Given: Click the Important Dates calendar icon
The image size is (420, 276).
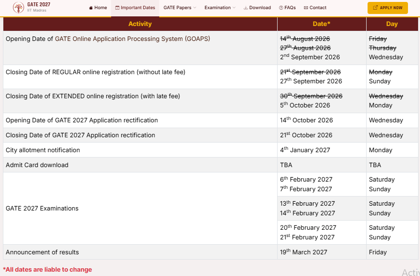Looking at the screenshot, I should 117,8.
